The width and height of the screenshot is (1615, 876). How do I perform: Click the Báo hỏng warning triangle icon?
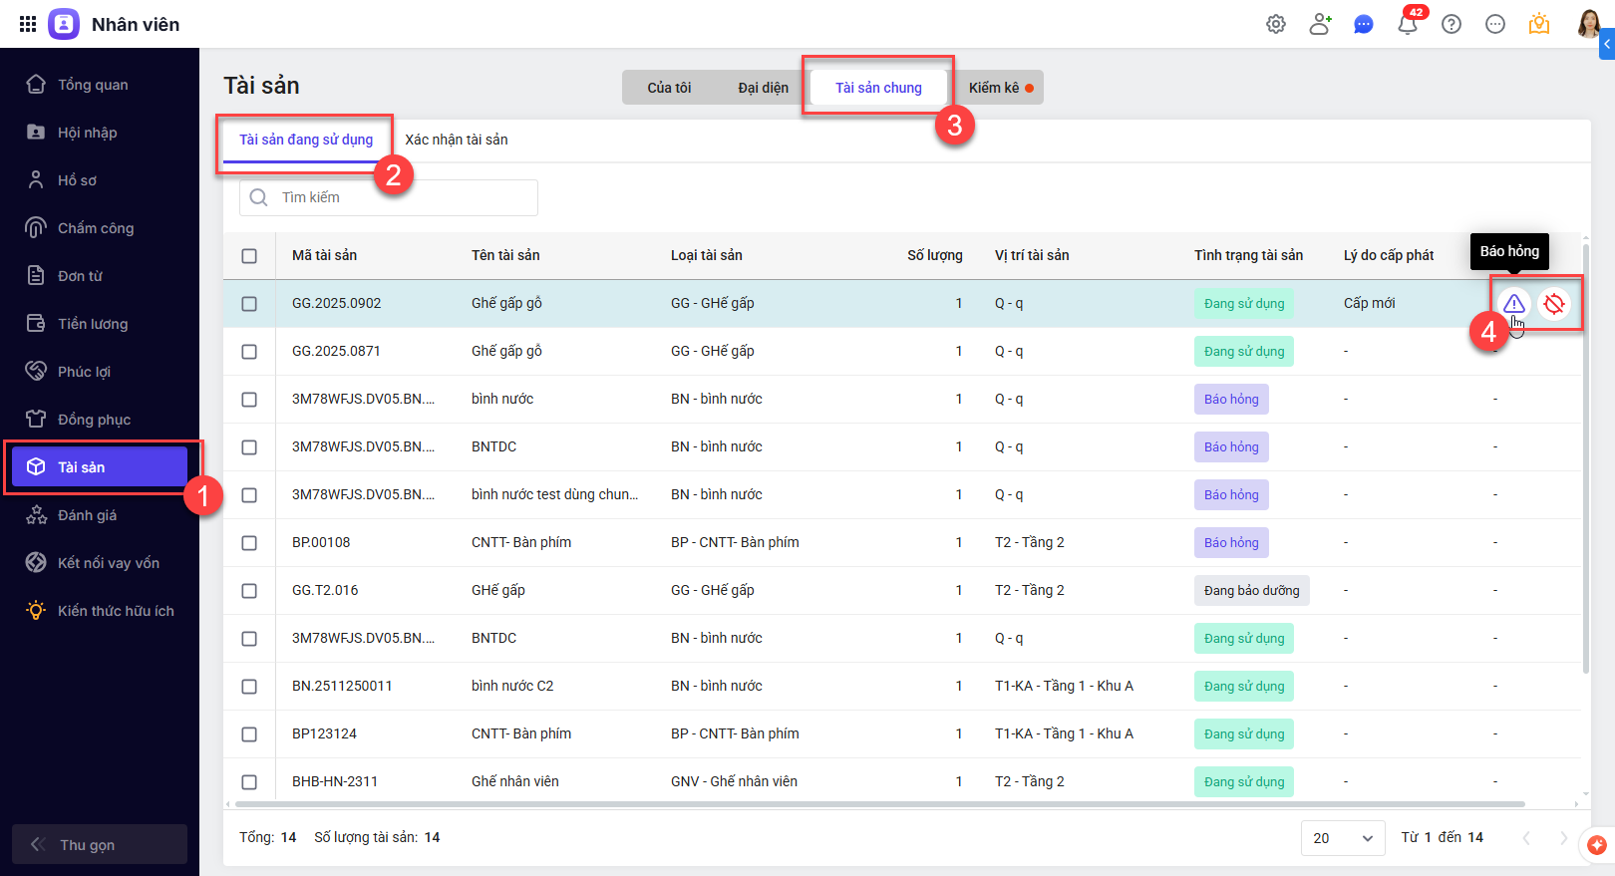point(1513,304)
